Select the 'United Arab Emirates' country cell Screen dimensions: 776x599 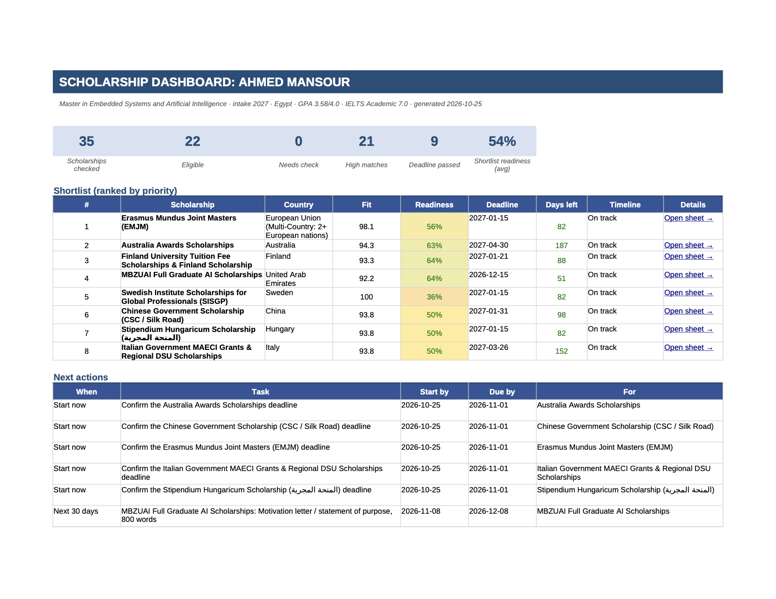coord(299,278)
